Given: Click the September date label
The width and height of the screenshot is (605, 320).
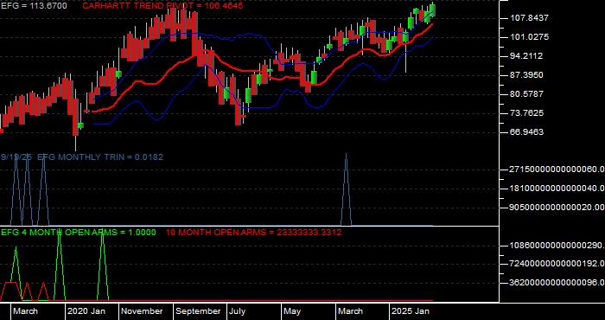Looking at the screenshot, I should pyautogui.click(x=198, y=311).
